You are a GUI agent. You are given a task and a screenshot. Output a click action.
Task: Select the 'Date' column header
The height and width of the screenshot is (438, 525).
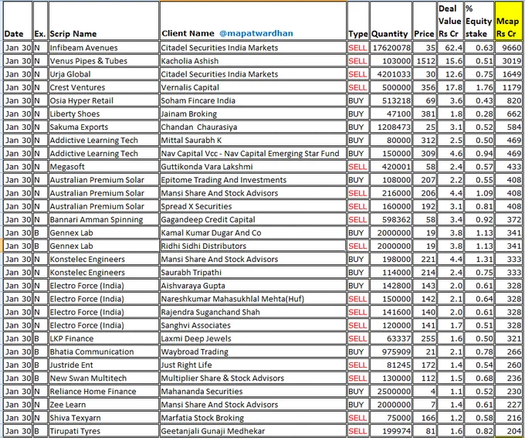click(x=18, y=21)
